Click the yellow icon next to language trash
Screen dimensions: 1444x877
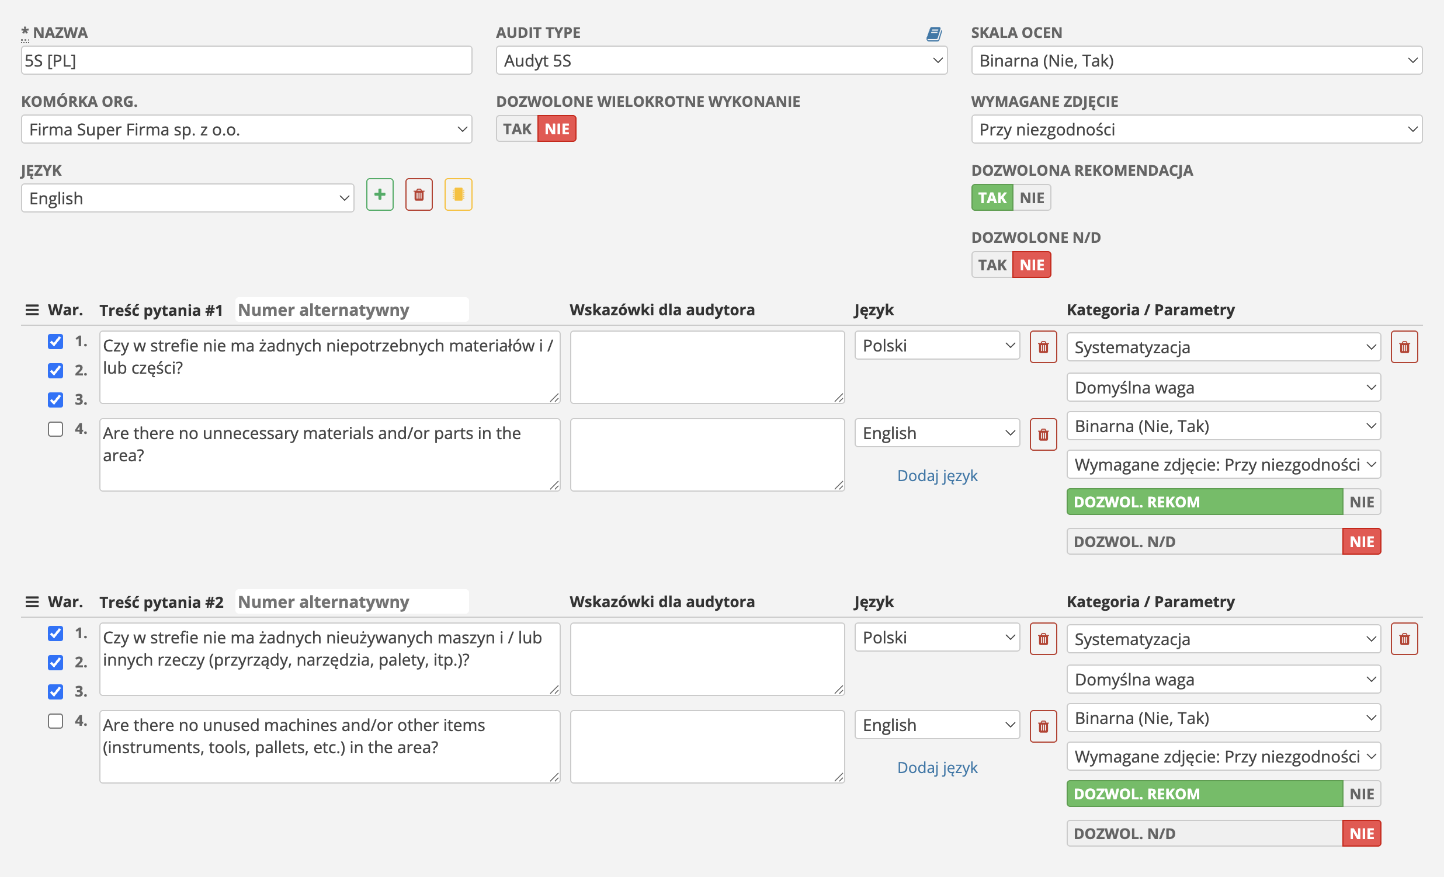tap(458, 194)
